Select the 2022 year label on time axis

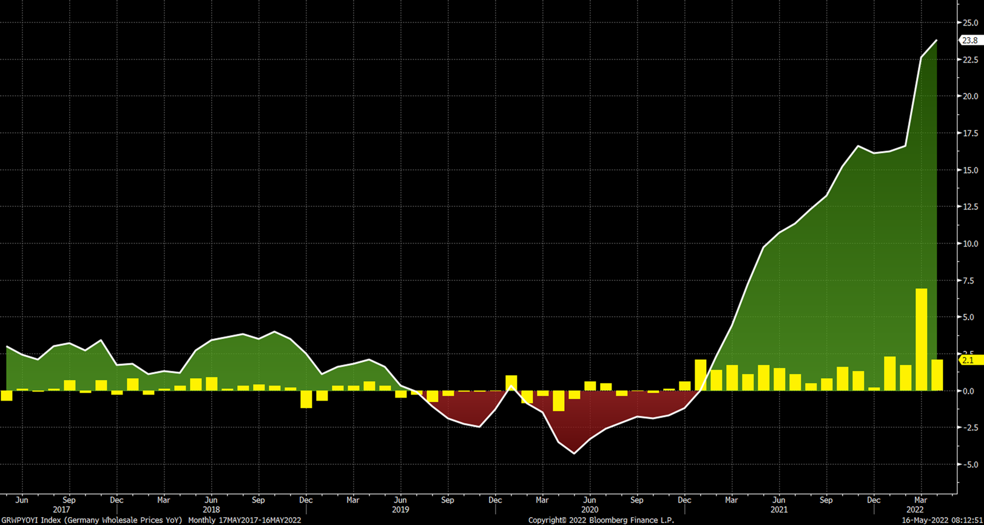(915, 510)
